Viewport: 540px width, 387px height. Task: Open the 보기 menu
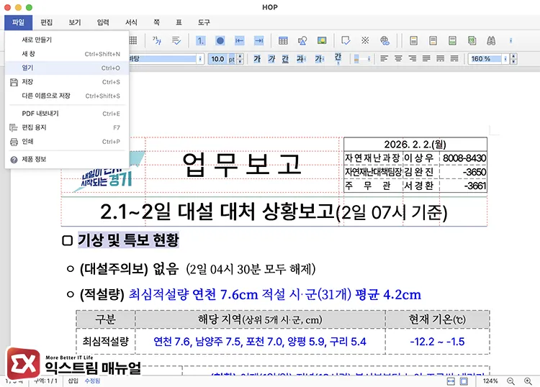(75, 22)
